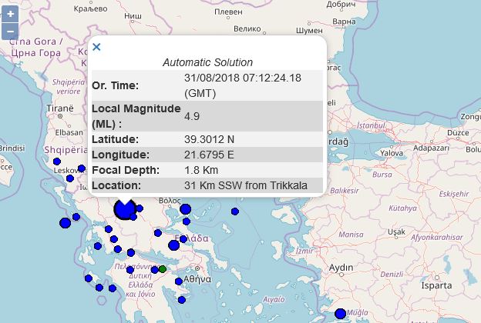Click the blue marker right of Βόλος
Viewport: 481px width, 323px height.
tap(185, 209)
